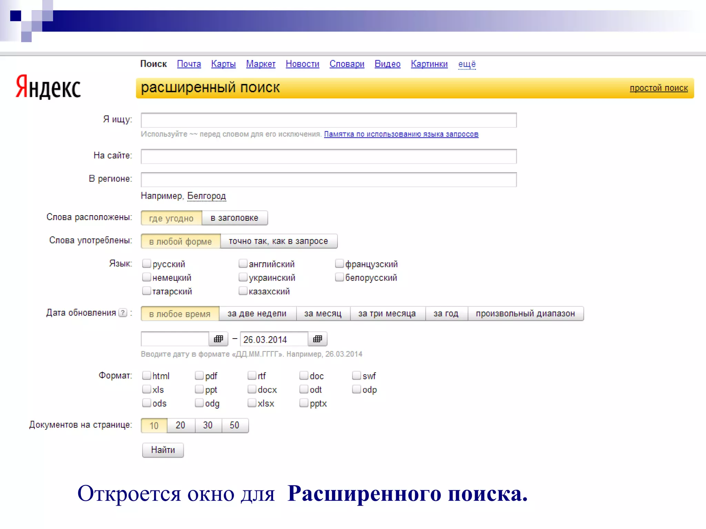Focus the 'Я ищу' search query field
Image resolution: width=706 pixels, height=529 pixels.
click(x=329, y=120)
